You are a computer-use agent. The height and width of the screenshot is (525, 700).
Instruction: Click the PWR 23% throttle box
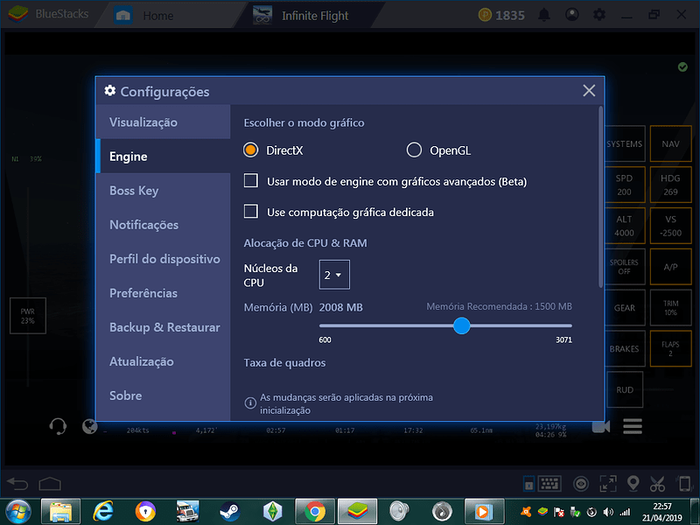pyautogui.click(x=28, y=316)
